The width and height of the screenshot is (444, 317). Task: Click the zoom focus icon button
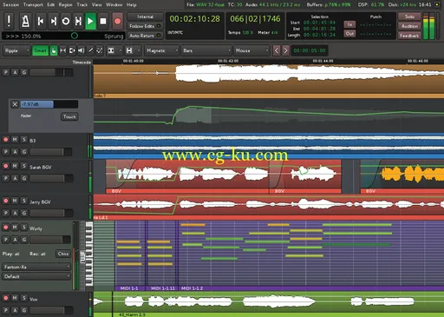coord(111,50)
